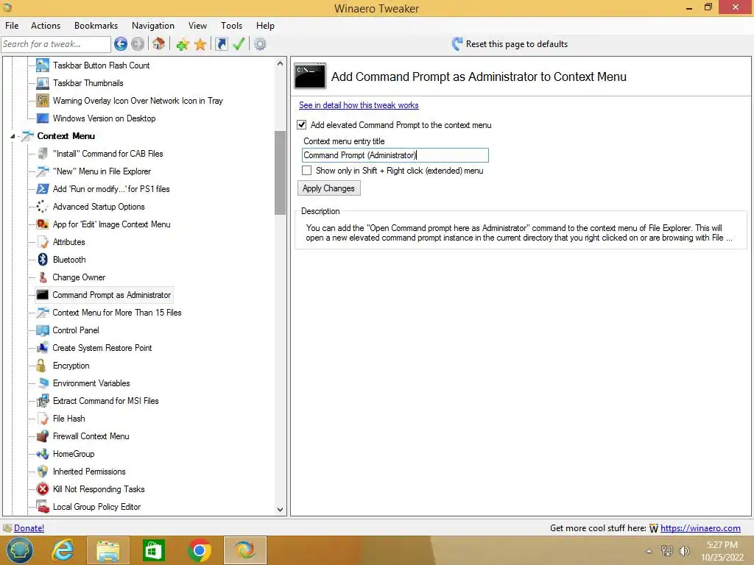Click the Firewall Context Menu icon
This screenshot has width=754, height=565.
[x=43, y=436]
